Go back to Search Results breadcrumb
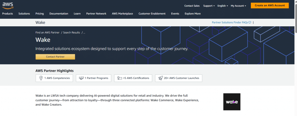 coord(71,33)
